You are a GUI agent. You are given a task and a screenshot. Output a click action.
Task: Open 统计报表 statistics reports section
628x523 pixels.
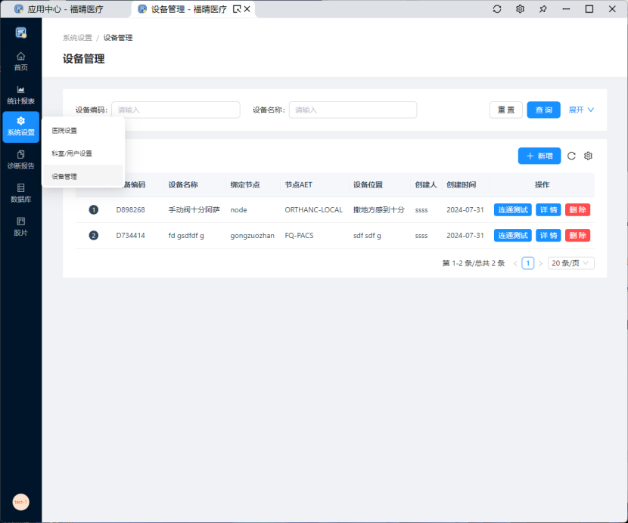click(20, 94)
